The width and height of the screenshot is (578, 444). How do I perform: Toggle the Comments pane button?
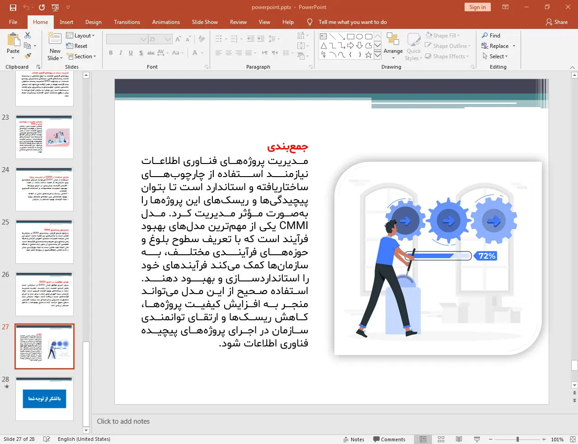point(390,439)
